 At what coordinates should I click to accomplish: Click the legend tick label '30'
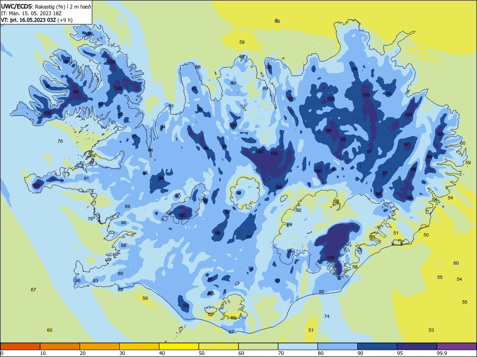coord(122,353)
